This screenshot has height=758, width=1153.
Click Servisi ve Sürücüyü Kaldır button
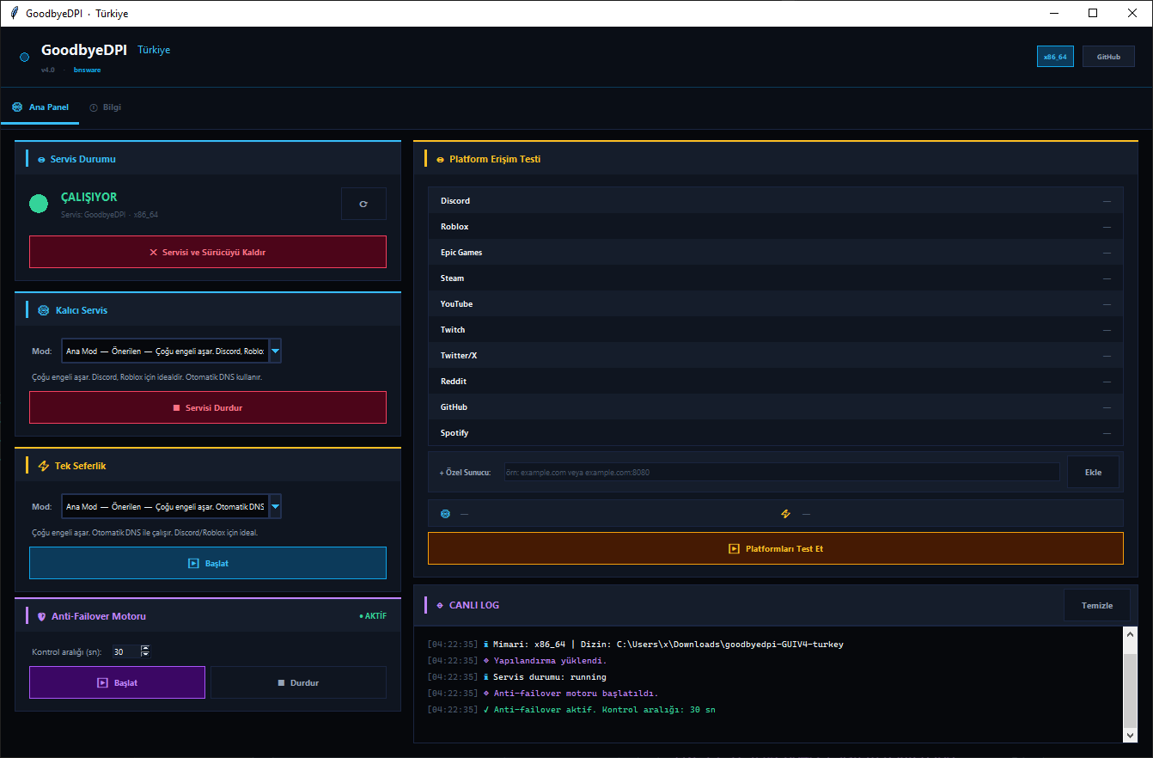(x=208, y=252)
